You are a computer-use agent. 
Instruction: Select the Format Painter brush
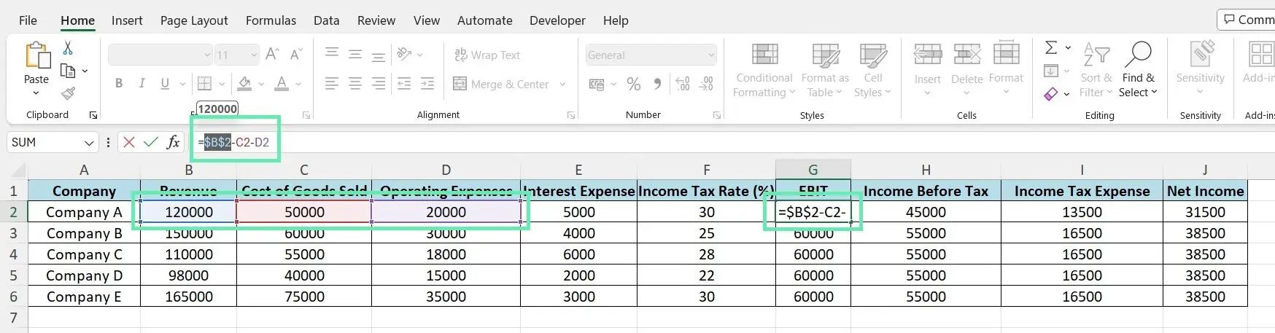[68, 93]
